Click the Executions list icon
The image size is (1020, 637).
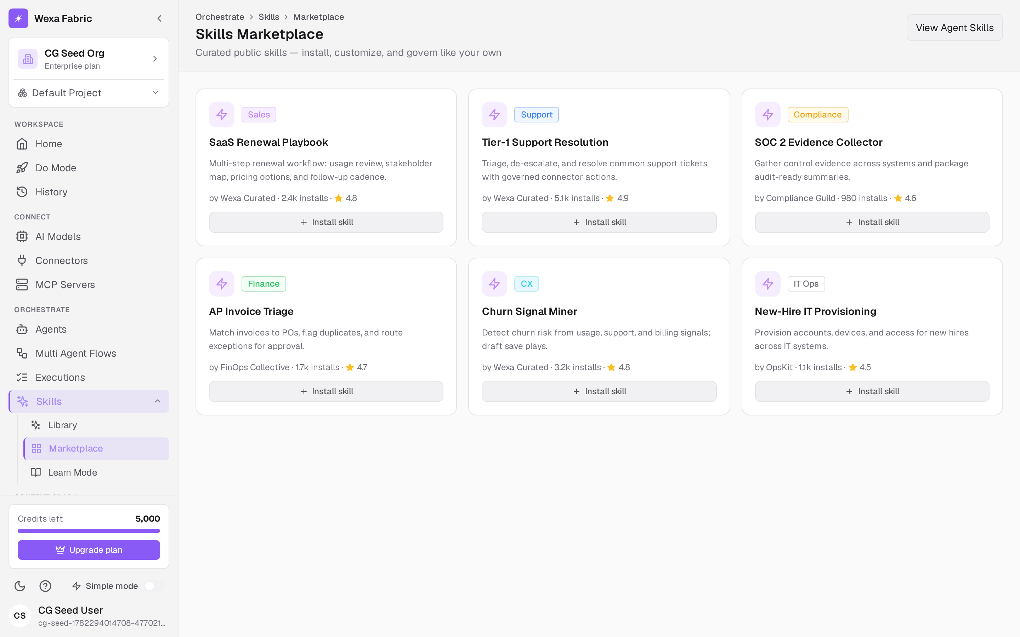point(22,377)
